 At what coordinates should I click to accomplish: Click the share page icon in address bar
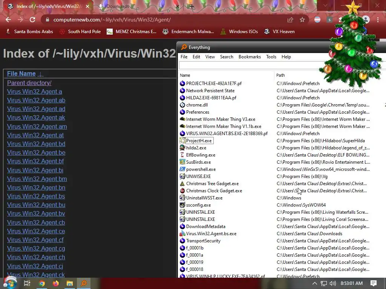pyautogui.click(x=290, y=20)
